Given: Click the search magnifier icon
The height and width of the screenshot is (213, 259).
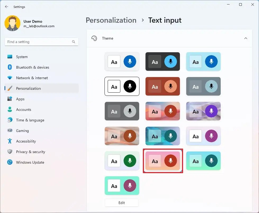Looking at the screenshot, I should tap(73, 42).
